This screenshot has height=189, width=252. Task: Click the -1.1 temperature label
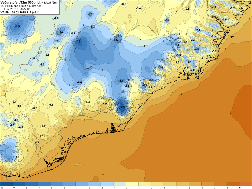(177, 34)
